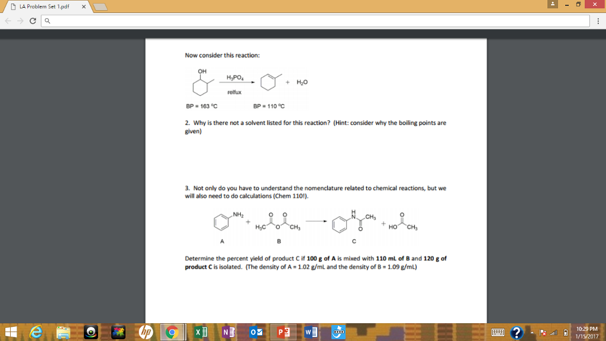Open Excel from the taskbar
This screenshot has height=341, width=606.
199,332
